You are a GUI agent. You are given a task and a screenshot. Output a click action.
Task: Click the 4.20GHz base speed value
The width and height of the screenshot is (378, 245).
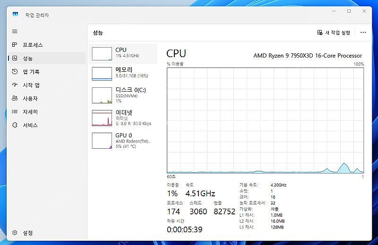point(278,185)
